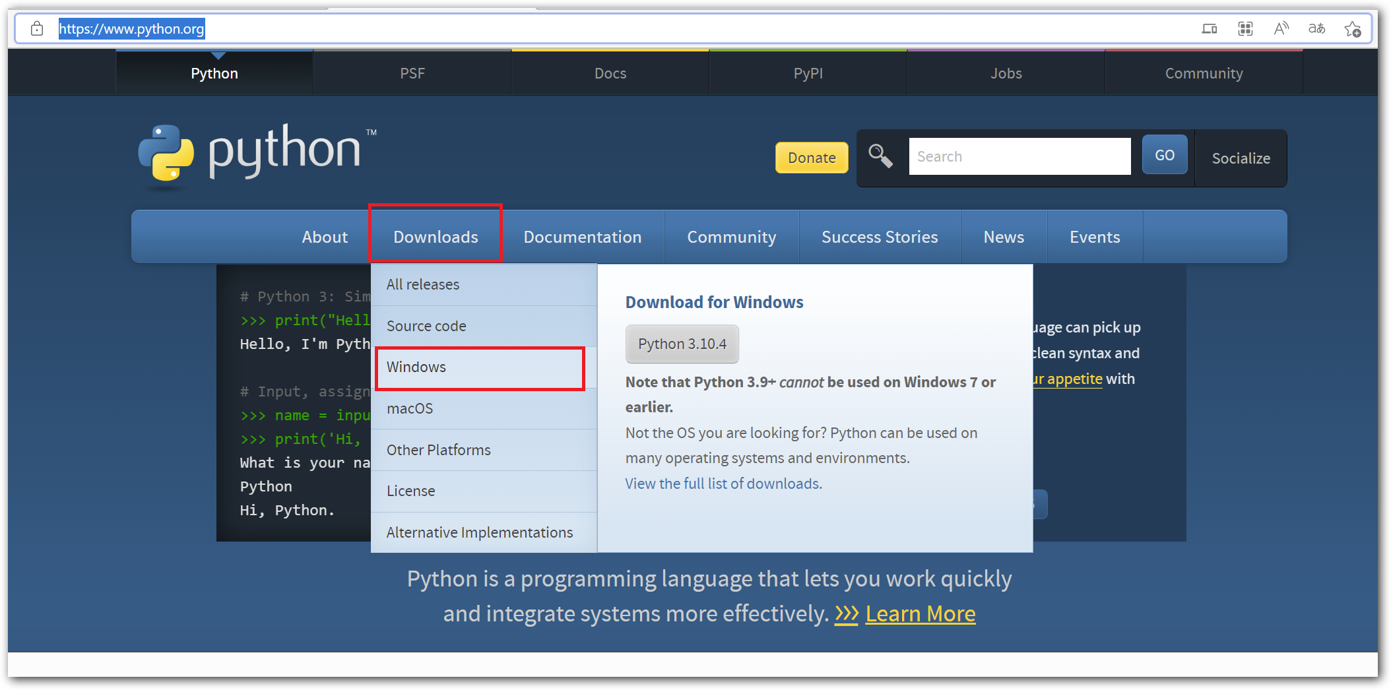Viewport: 1391px width, 690px height.
Task: Switch to the Python top tab
Action: point(214,73)
